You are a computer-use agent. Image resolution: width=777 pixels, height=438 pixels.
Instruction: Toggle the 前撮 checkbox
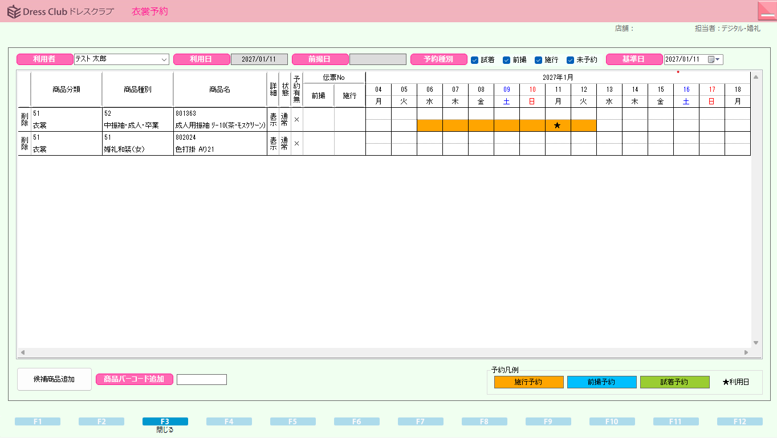(x=506, y=60)
